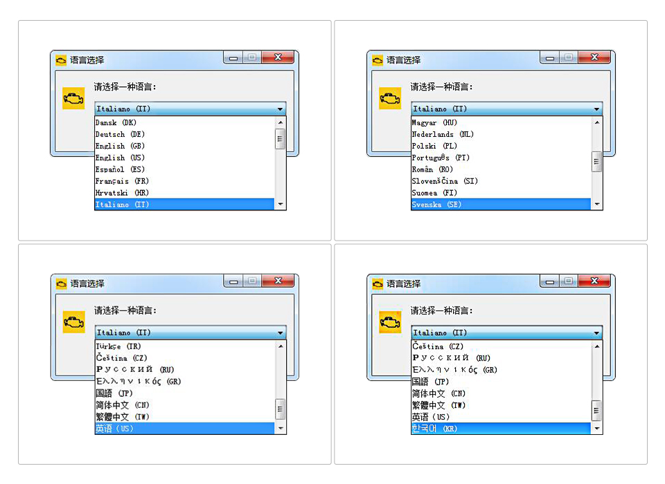
Task: Close the dialog showing the Türkçe list
Action: coord(278,281)
